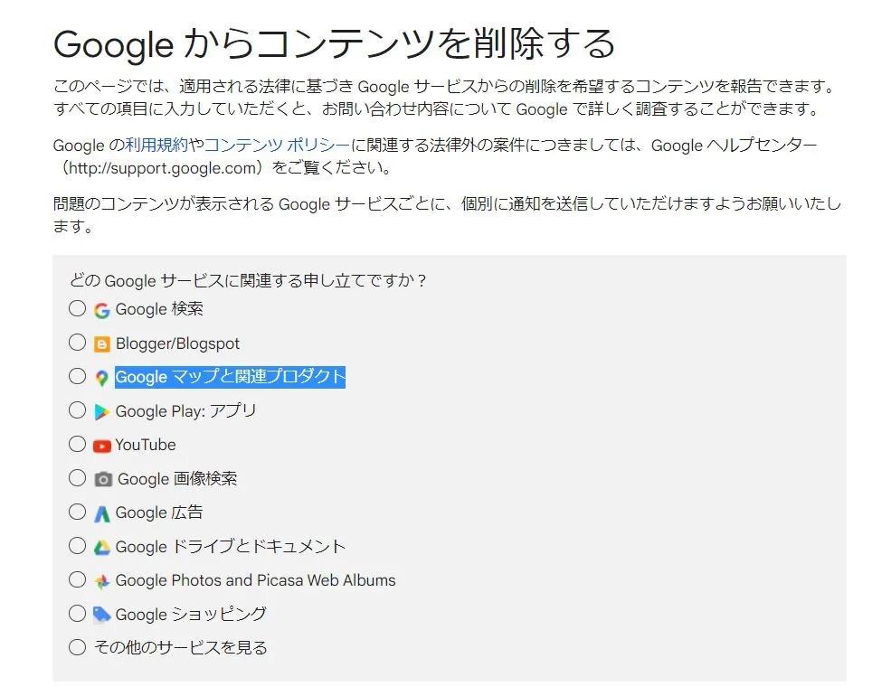The height and width of the screenshot is (696, 891).
Task: Open the 利用規約 link
Action: pyautogui.click(x=156, y=146)
